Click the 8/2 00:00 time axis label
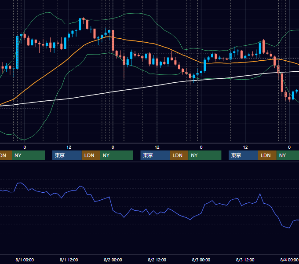The height and width of the screenshot is (264, 299). tap(113, 260)
